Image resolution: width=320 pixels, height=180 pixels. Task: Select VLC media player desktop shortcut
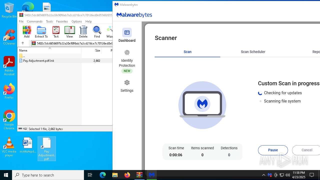(x=9, y=147)
